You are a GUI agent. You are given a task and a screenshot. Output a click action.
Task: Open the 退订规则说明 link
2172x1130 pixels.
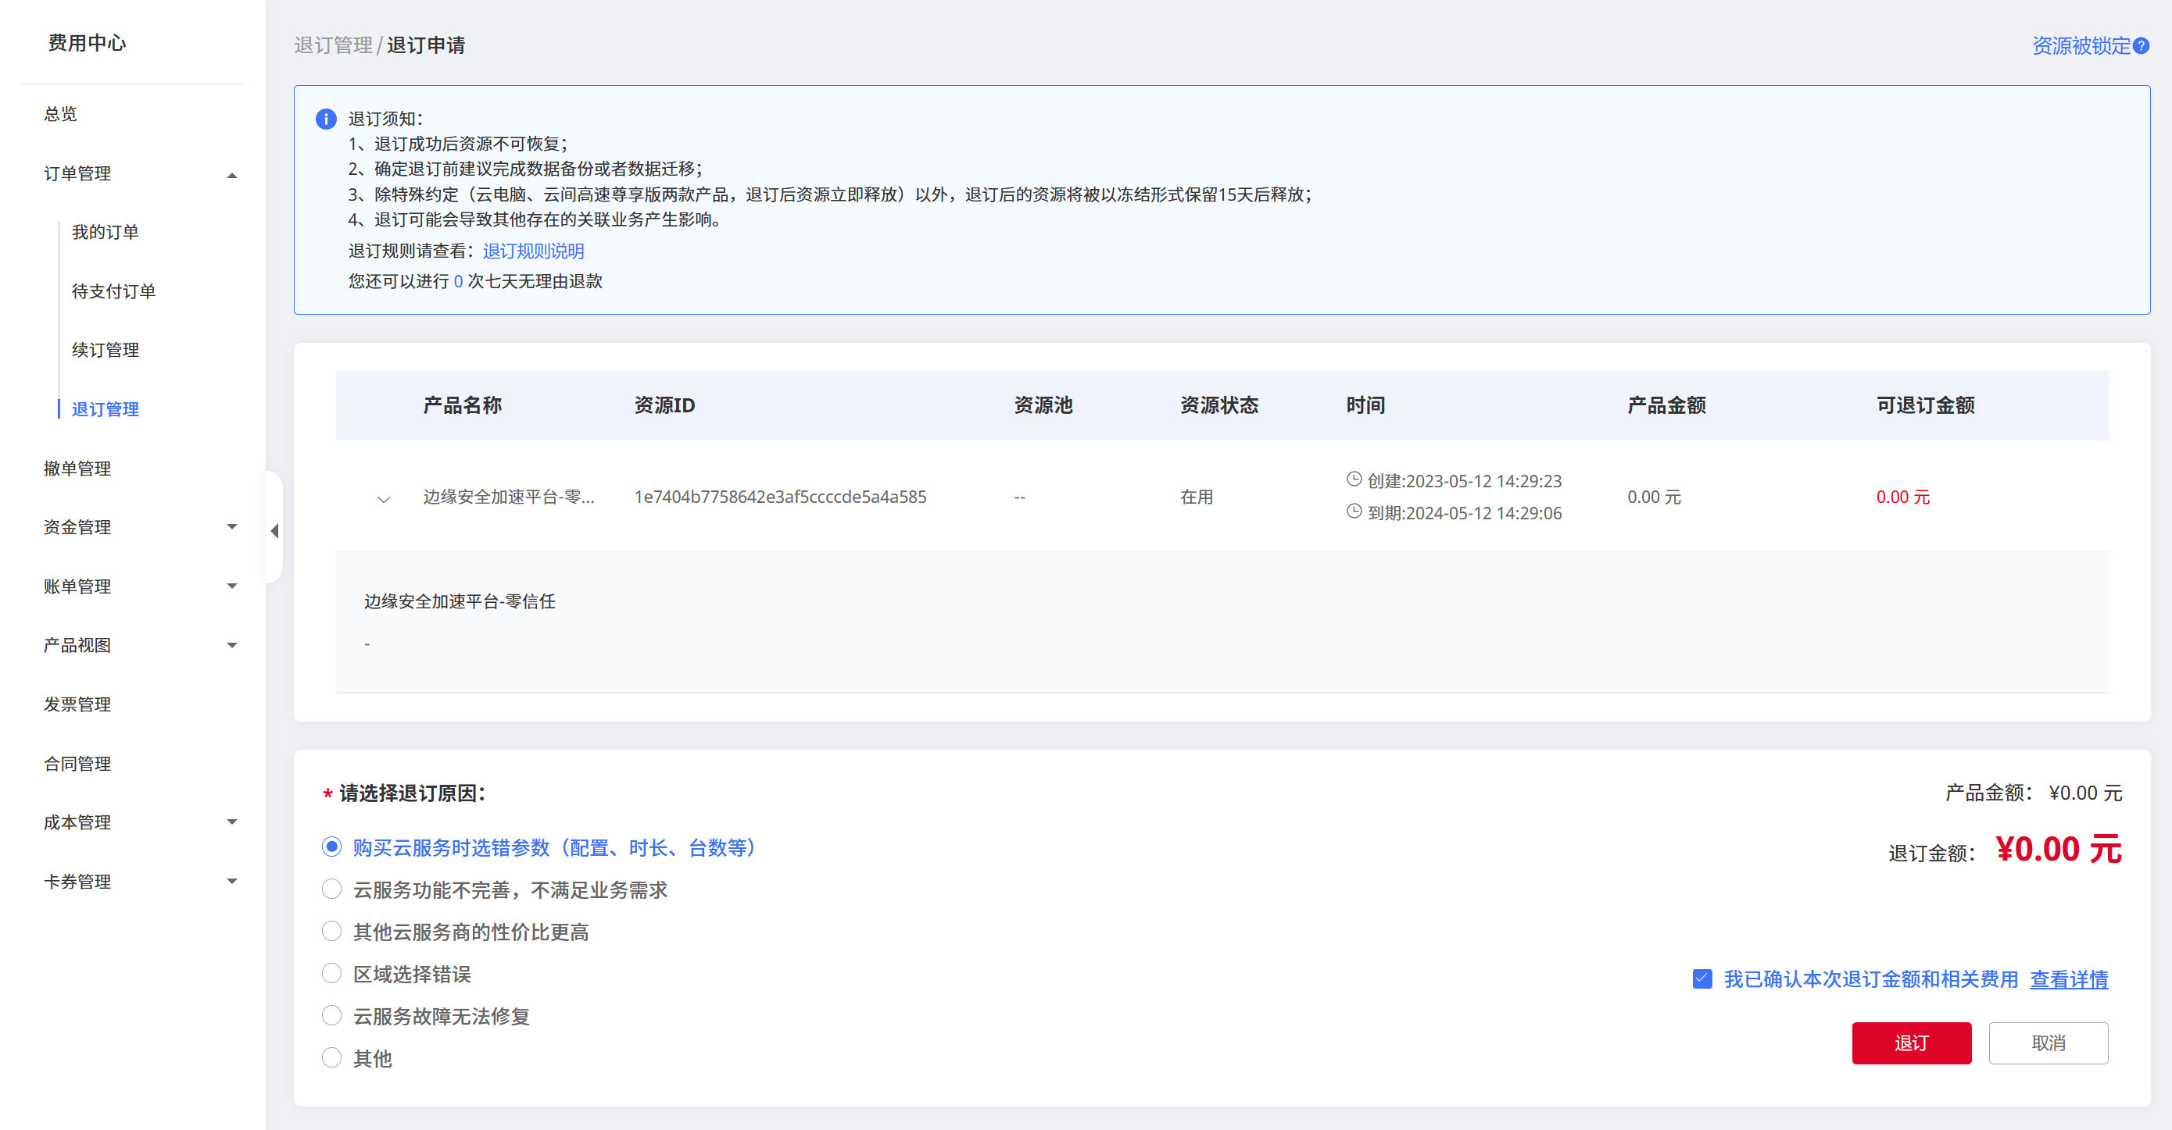click(533, 251)
